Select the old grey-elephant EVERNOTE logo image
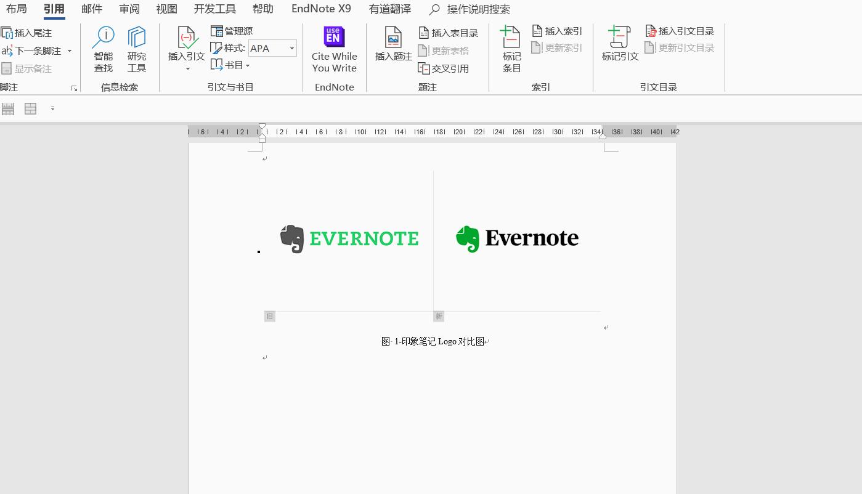862x494 pixels. [x=349, y=239]
